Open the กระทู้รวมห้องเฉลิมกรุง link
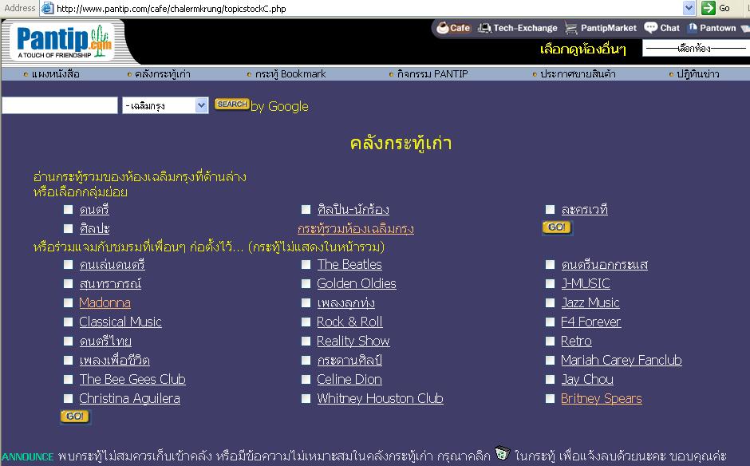750x466 pixels. pos(355,229)
